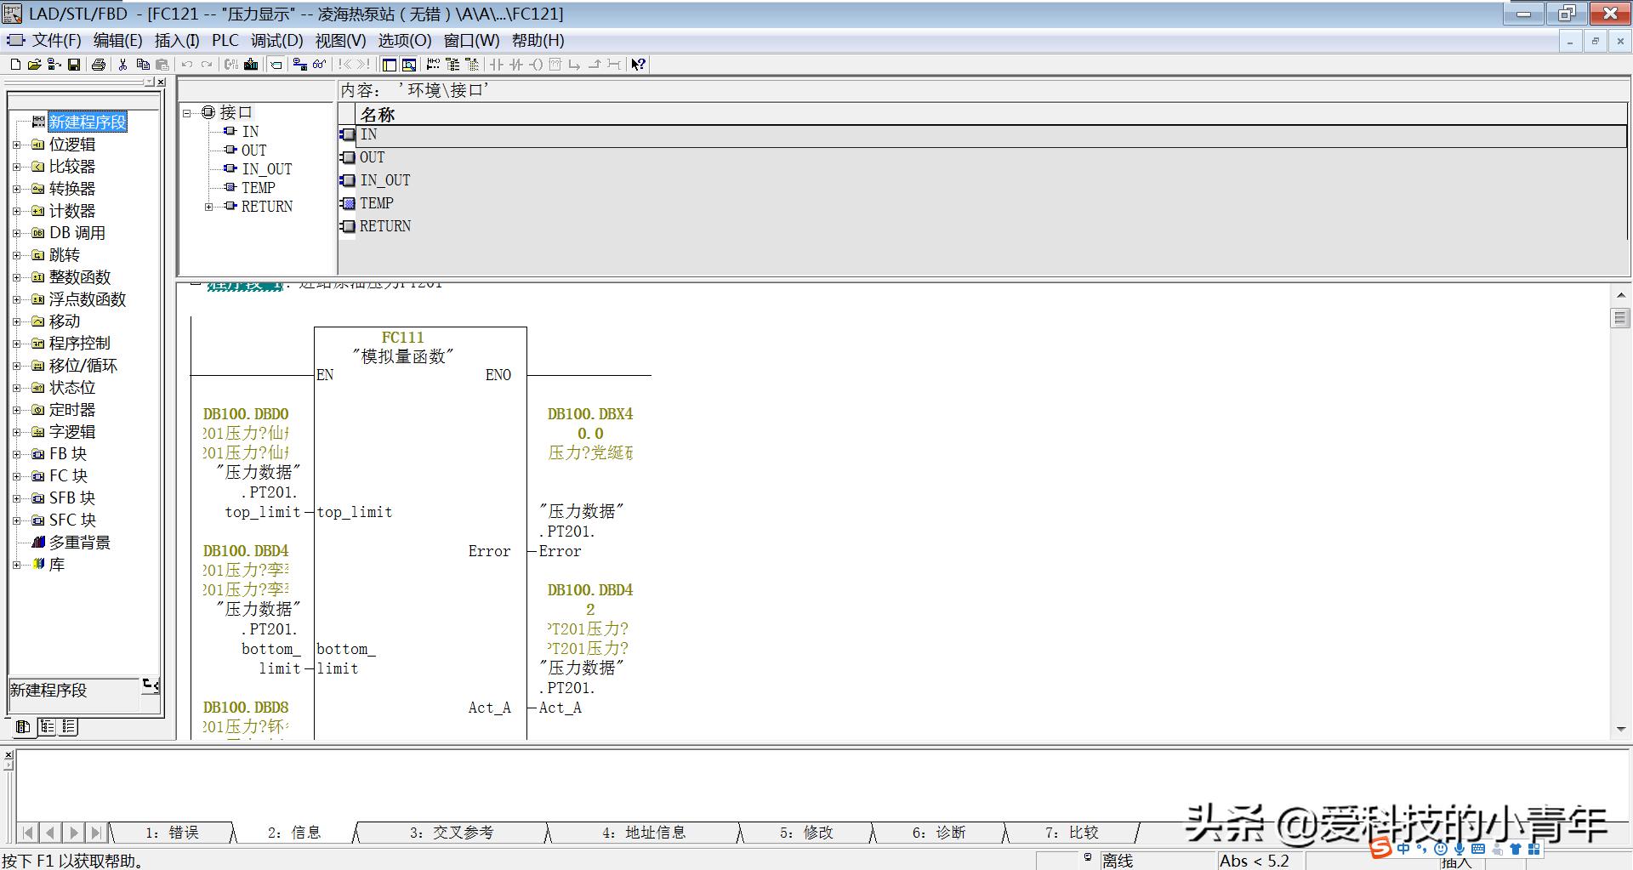Insert a normally closed contact element
Image resolution: width=1633 pixels, height=870 pixels.
coord(516,65)
